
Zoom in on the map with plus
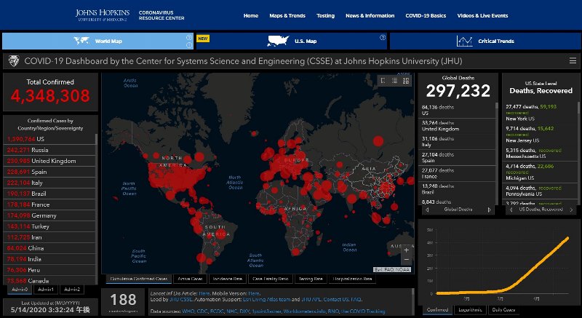tap(407, 250)
